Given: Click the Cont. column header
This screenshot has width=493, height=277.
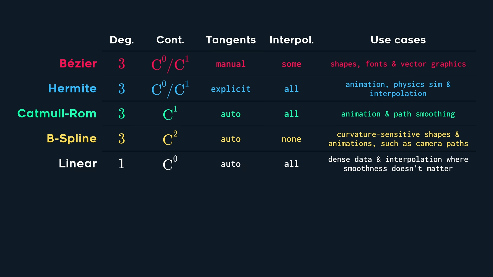Looking at the screenshot, I should click(170, 40).
